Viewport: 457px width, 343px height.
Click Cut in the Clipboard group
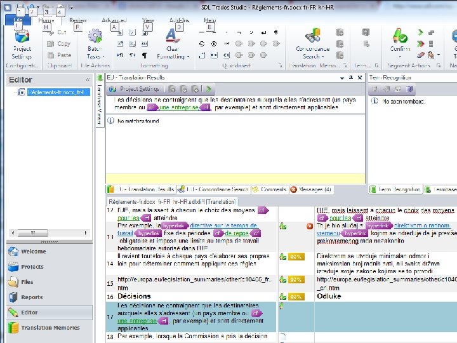click(x=57, y=32)
